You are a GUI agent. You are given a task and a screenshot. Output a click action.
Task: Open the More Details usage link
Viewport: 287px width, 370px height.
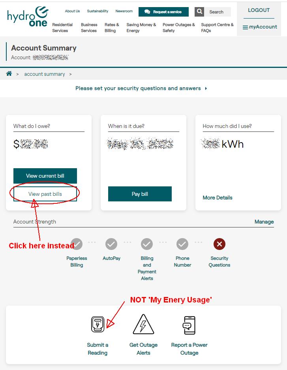(x=218, y=198)
